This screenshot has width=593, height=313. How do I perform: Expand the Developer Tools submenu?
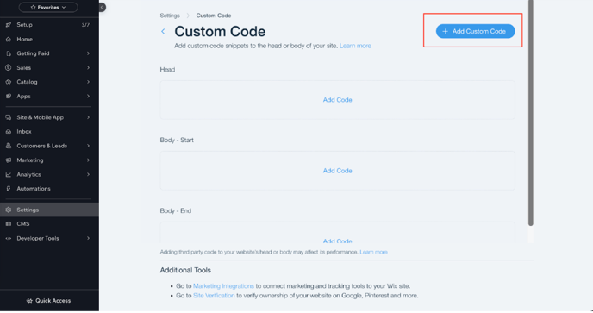click(x=88, y=238)
